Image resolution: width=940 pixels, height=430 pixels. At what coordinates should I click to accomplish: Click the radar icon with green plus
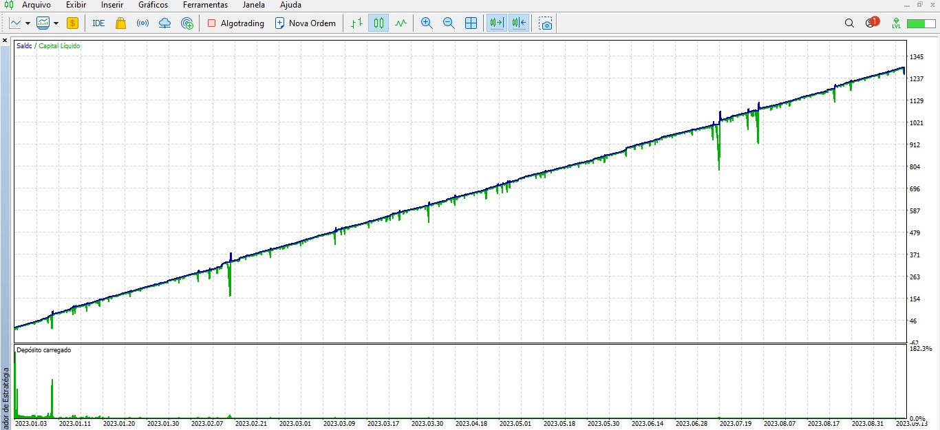(x=187, y=23)
